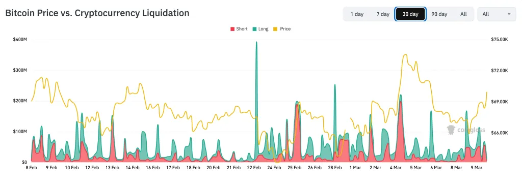Toggle the Price series in legend
Screen dimensions: 522x187
pos(281,29)
